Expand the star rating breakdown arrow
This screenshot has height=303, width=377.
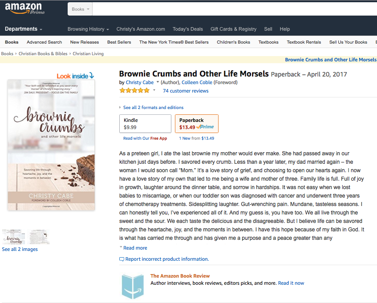pos(154,90)
